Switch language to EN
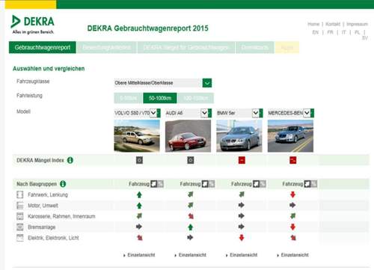Viewport: 374px width, 270px height. tap(316, 32)
